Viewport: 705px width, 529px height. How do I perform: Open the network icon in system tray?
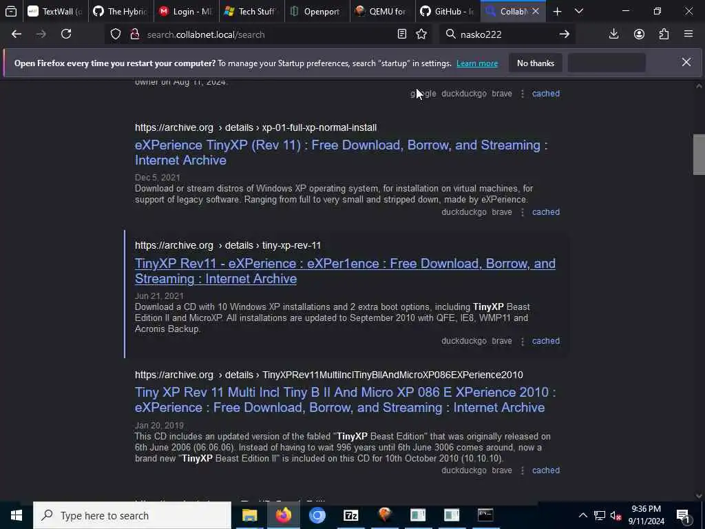[x=600, y=516]
